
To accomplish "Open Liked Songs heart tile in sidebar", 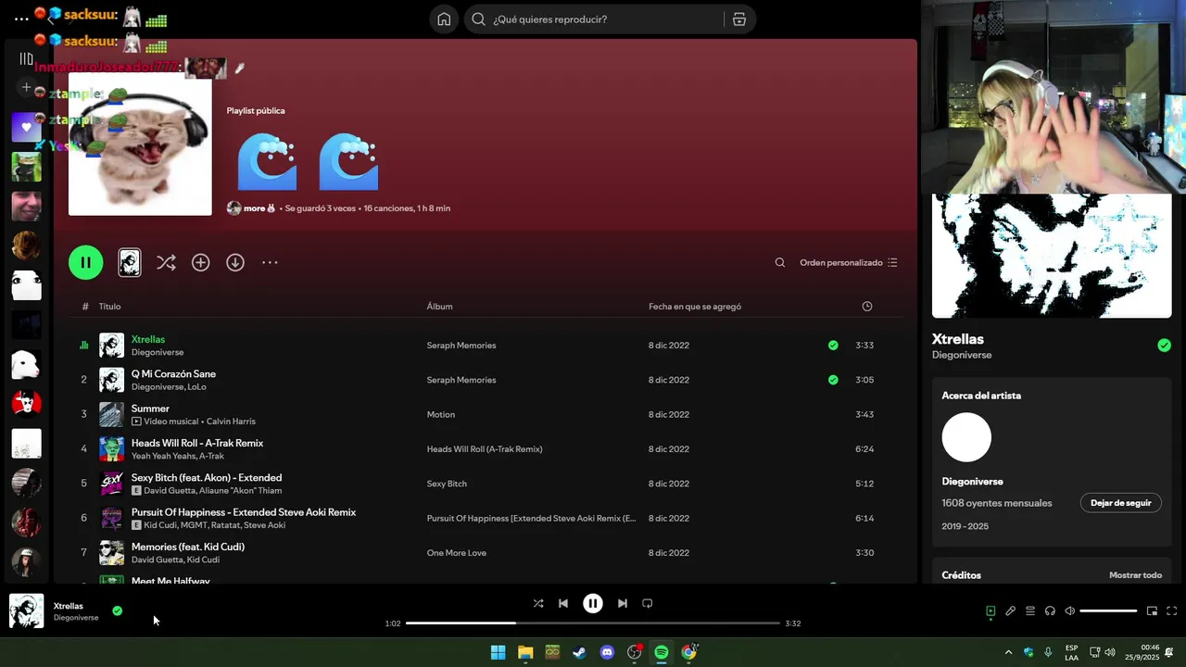I will coord(26,127).
